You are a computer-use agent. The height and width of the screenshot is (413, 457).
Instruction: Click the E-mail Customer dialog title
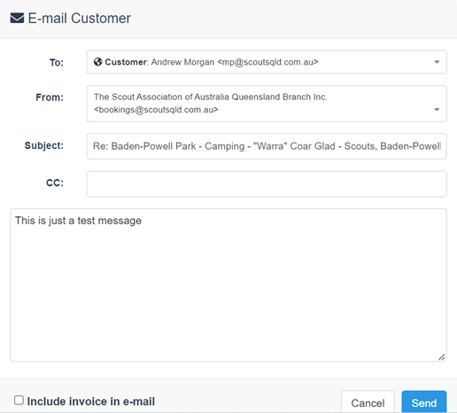tap(79, 18)
